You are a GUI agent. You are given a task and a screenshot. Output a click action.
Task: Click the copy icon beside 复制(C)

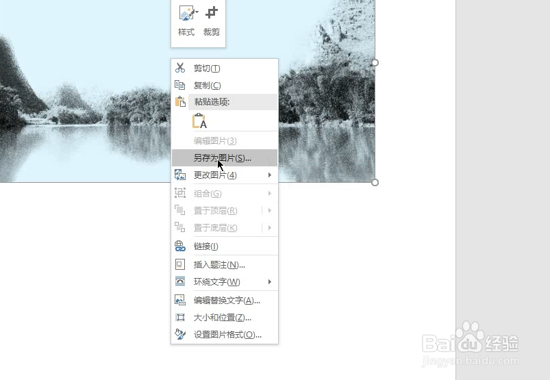click(180, 85)
